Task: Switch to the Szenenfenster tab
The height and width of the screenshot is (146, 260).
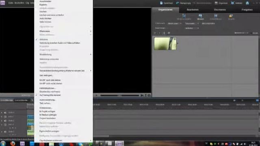Action: click(x=21, y=100)
